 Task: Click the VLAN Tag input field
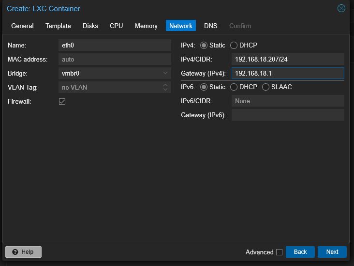[x=110, y=87]
